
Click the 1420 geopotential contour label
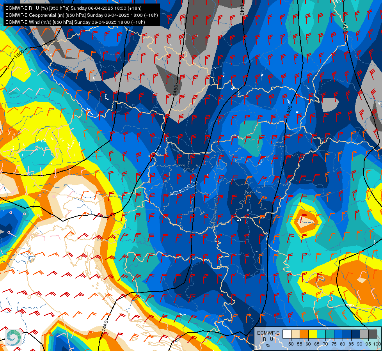[x=289, y=111]
